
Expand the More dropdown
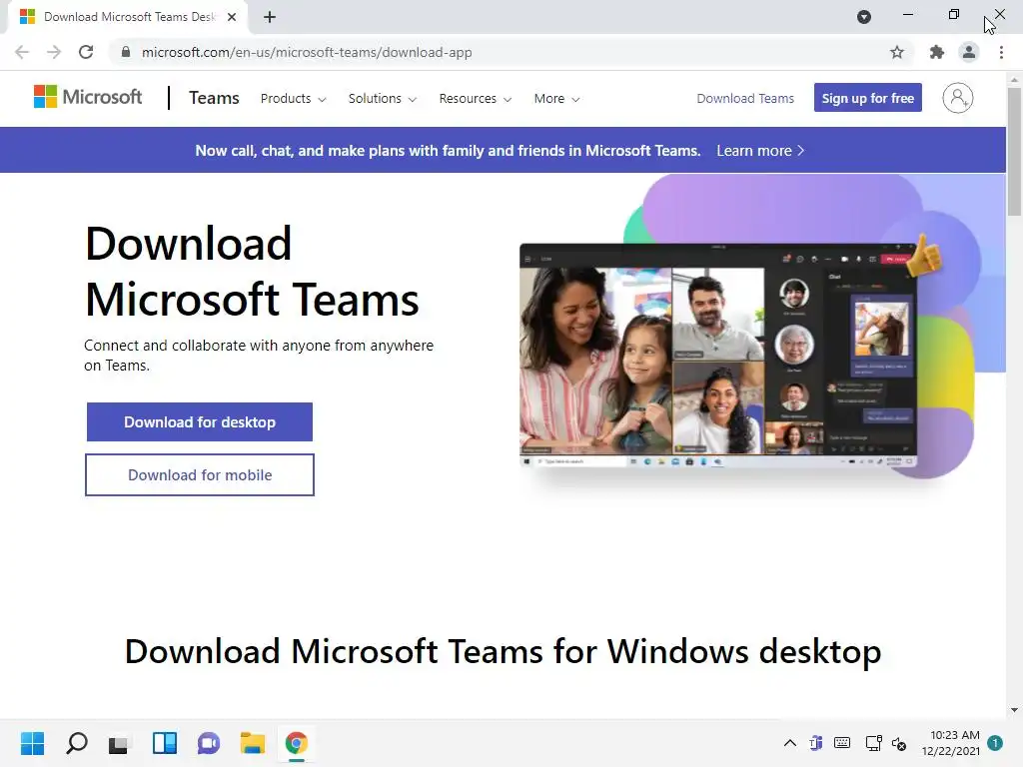click(x=556, y=99)
